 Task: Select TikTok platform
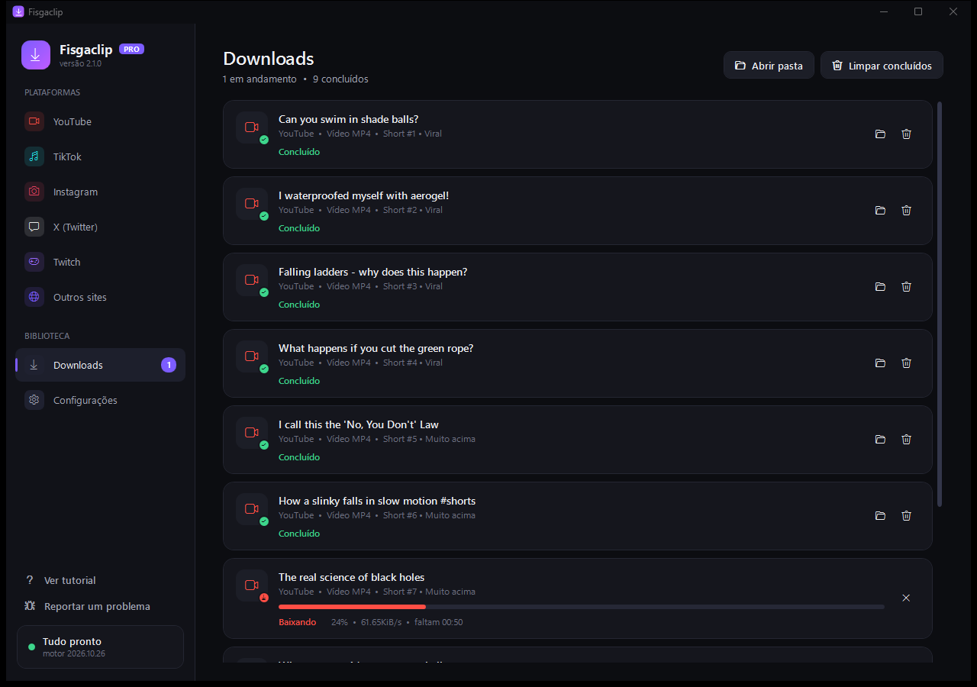click(100, 156)
